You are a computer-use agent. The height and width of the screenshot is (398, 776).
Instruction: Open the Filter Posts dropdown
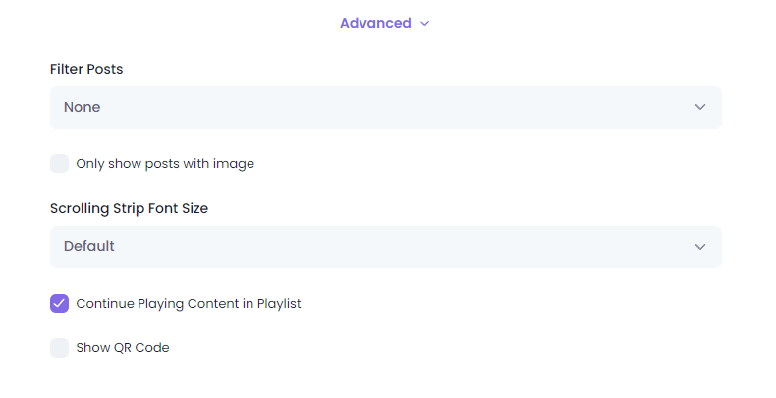point(385,107)
